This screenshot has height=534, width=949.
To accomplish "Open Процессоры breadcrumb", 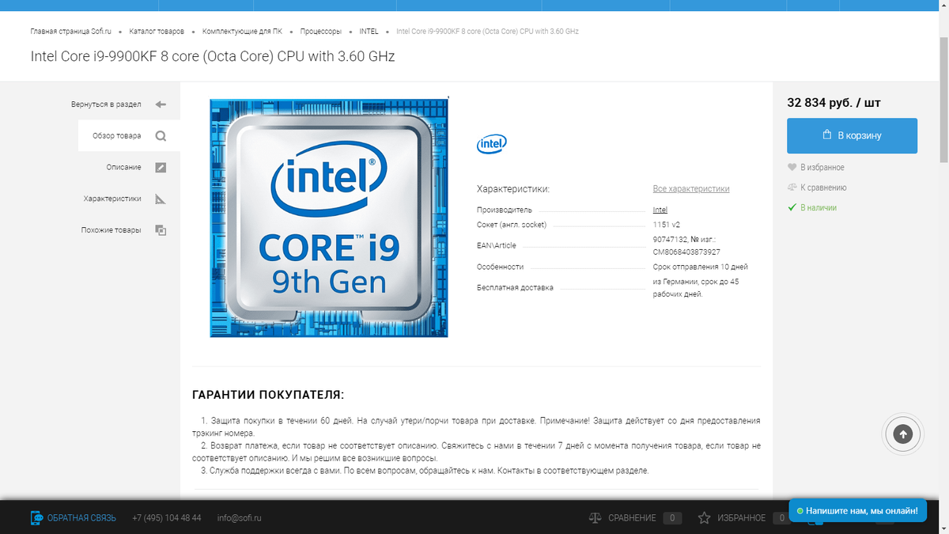I will pos(321,32).
